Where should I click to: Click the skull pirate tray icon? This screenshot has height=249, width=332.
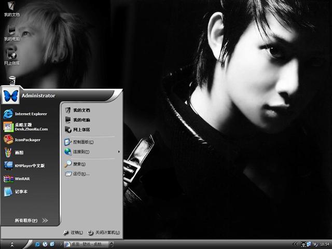click(x=303, y=244)
